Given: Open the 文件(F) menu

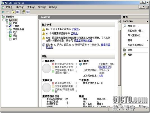Looking at the screenshot, I should (9, 7).
